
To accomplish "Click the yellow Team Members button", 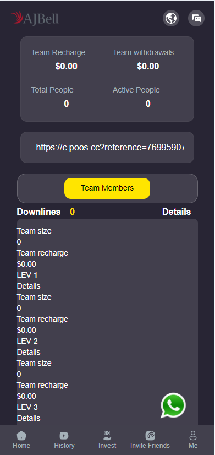I will click(107, 188).
